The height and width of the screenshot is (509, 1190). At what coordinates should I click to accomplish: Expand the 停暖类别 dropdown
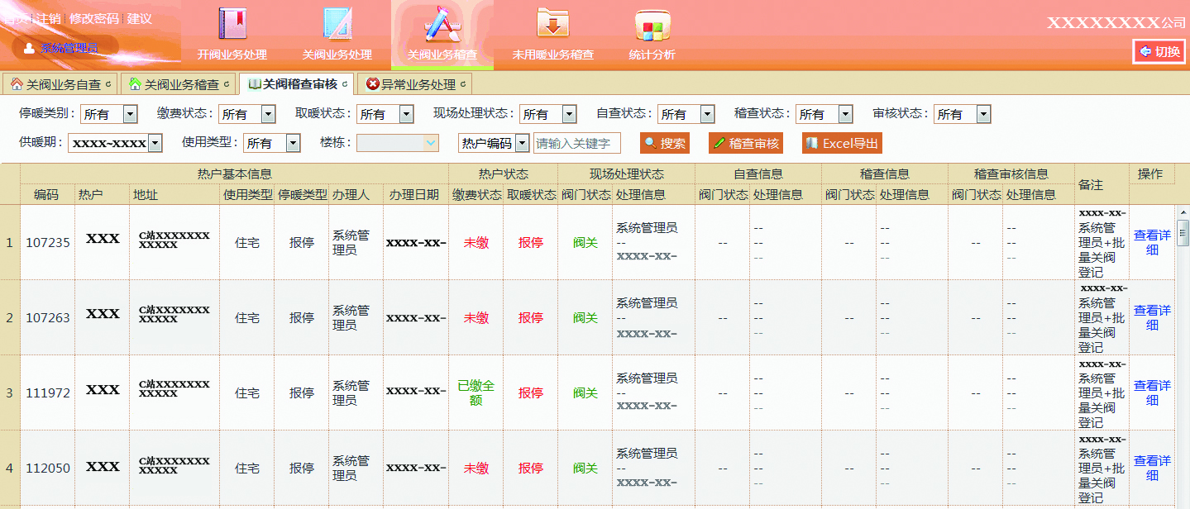point(130,115)
